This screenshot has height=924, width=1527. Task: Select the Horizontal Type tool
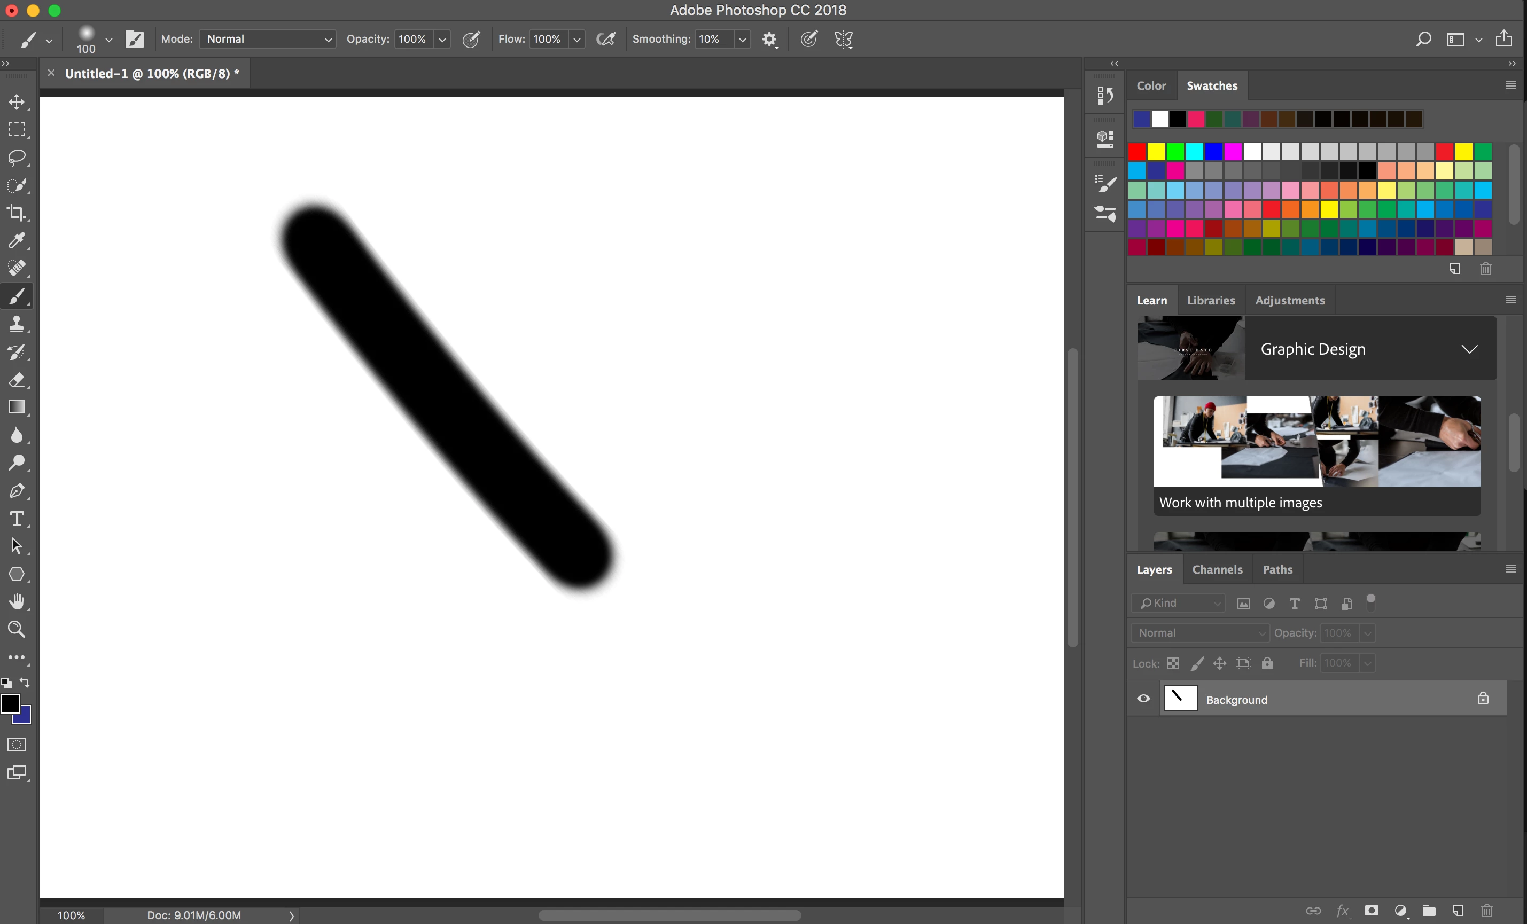pyautogui.click(x=17, y=519)
